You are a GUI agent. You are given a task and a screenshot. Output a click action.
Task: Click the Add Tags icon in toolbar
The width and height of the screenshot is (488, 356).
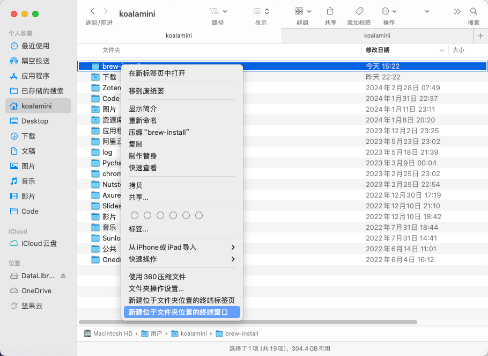tap(359, 11)
